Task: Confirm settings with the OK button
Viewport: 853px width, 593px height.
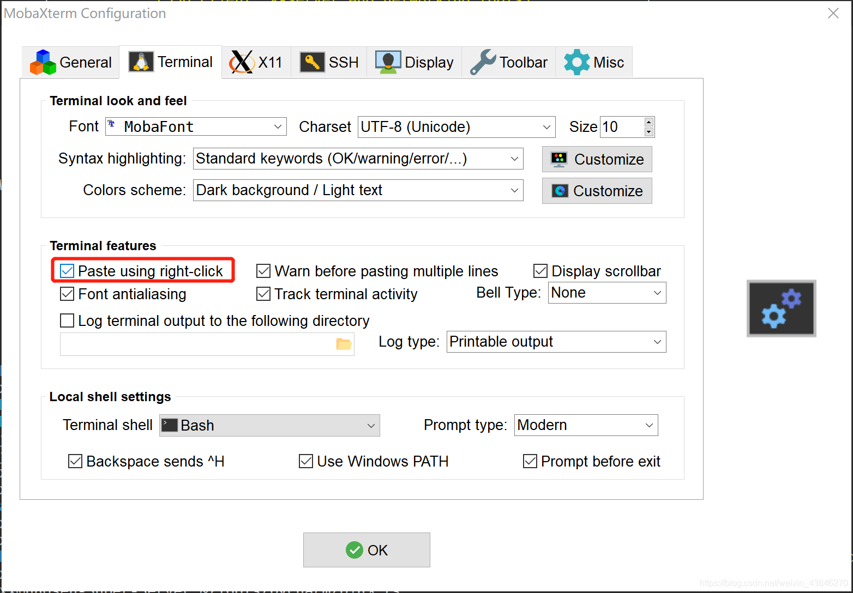Action: (367, 550)
